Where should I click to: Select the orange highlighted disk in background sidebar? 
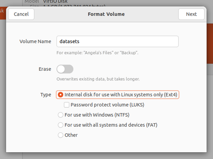tap(2, 11)
